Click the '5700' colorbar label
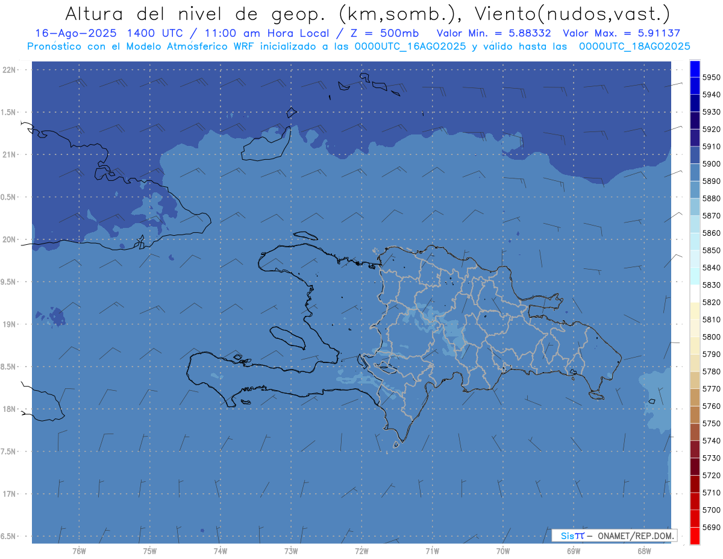This screenshot has height=559, width=723. pyautogui.click(x=711, y=510)
